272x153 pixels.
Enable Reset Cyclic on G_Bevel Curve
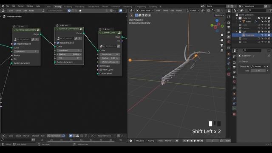pos(101,70)
